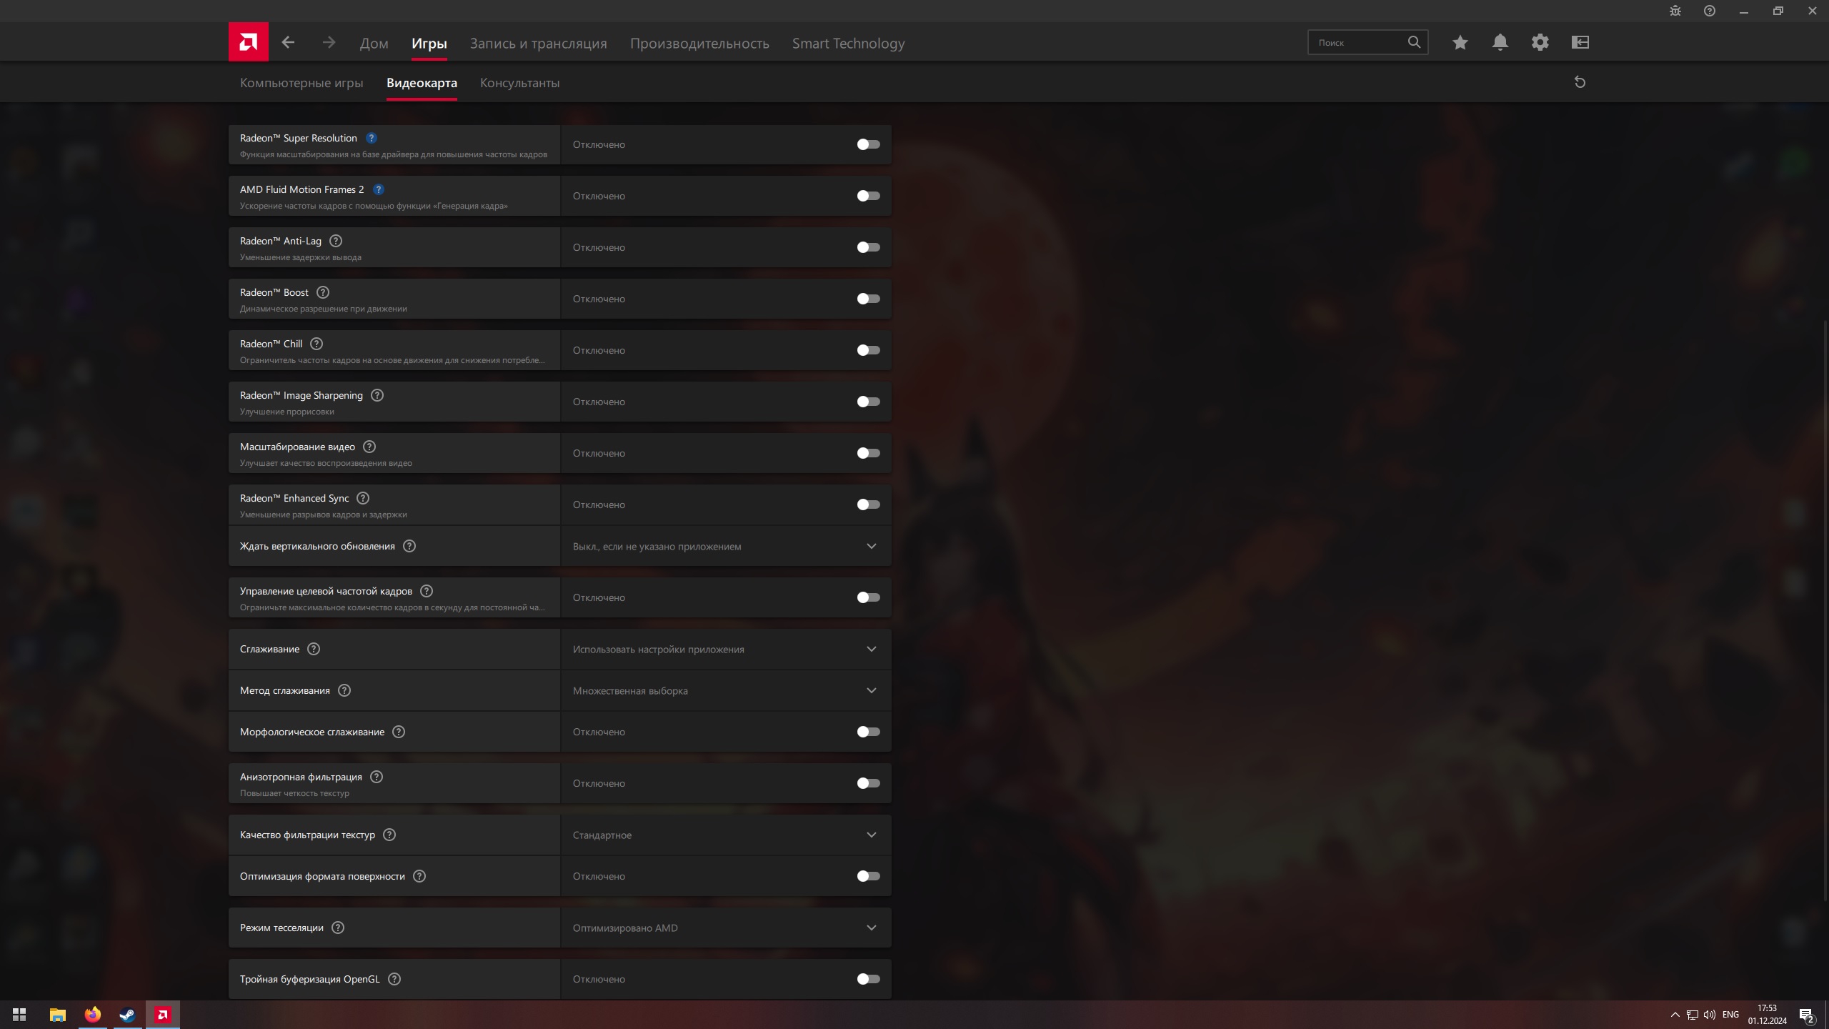This screenshot has height=1029, width=1829.
Task: Show help for Radeon Enhanced Sync
Action: 363,498
